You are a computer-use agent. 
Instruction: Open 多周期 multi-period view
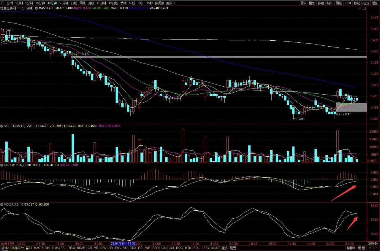(160, 3)
